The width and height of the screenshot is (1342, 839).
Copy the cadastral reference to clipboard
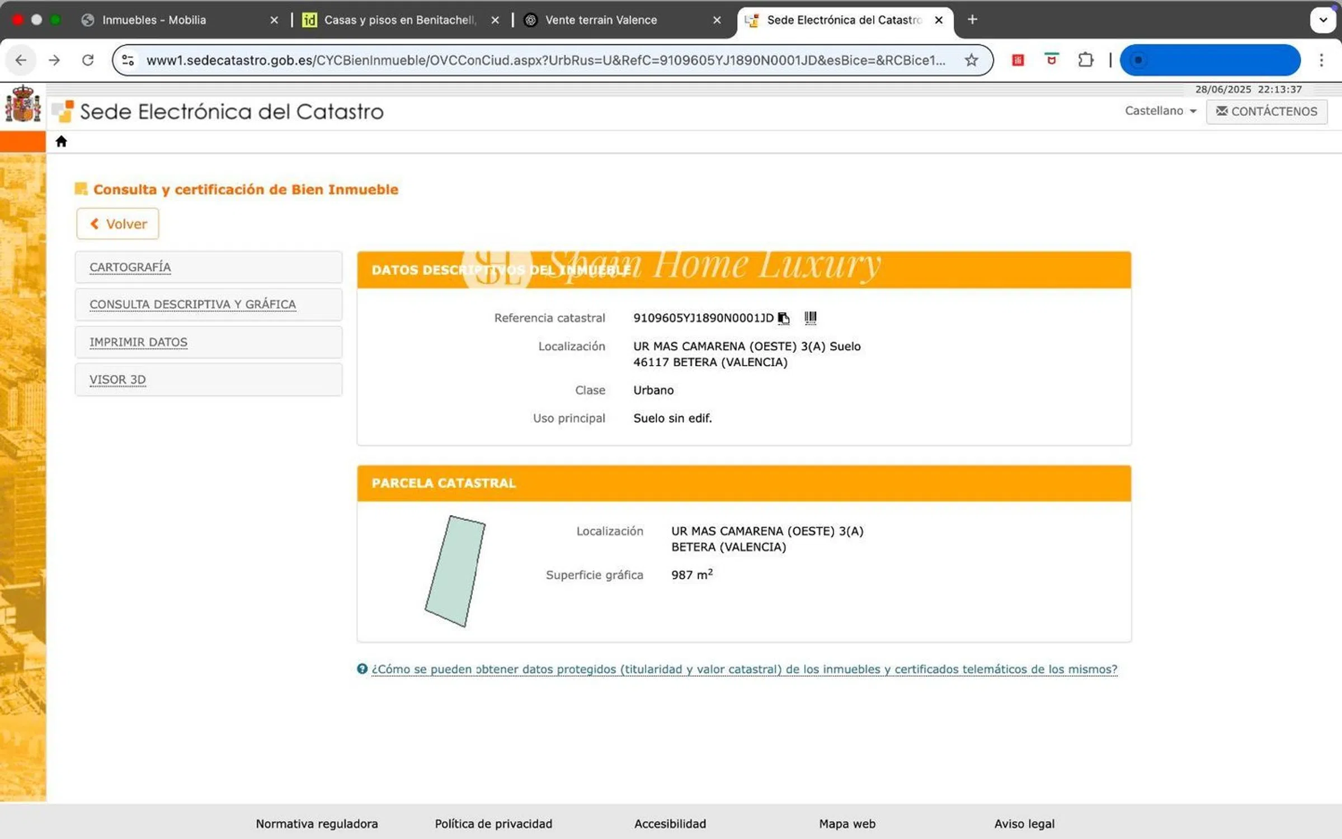(x=784, y=318)
